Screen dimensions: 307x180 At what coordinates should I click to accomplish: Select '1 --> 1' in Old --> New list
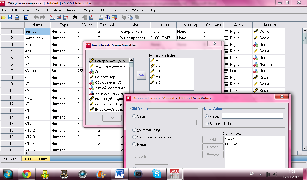pyautogui.click(x=230, y=139)
